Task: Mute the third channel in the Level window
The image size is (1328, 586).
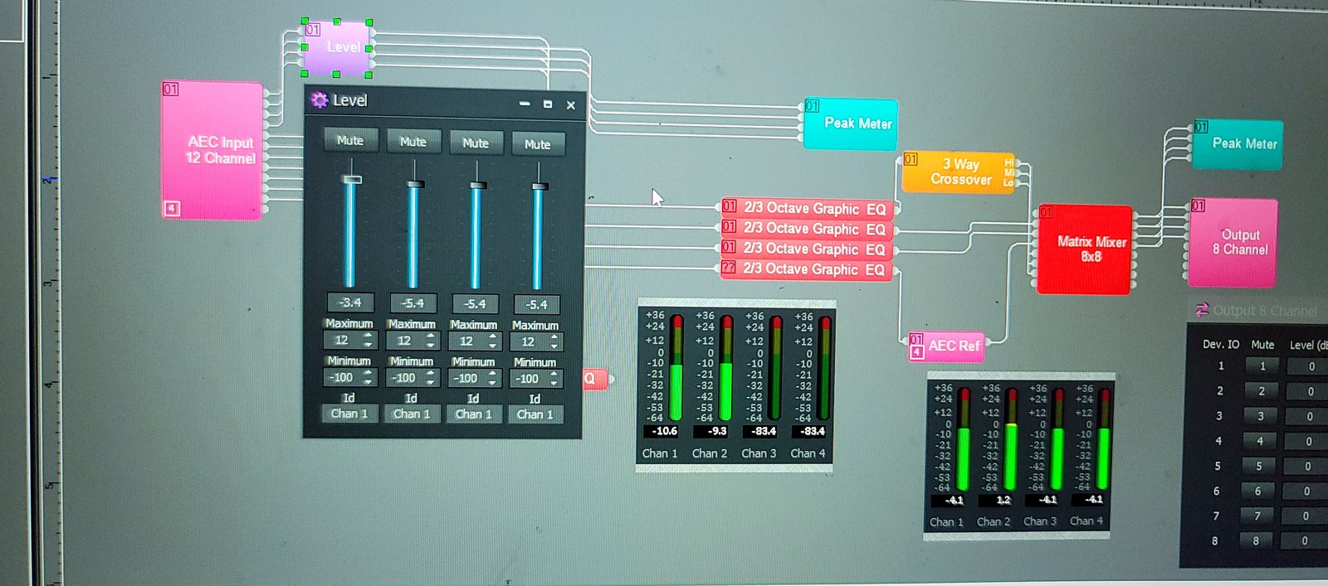Action: click(x=476, y=143)
